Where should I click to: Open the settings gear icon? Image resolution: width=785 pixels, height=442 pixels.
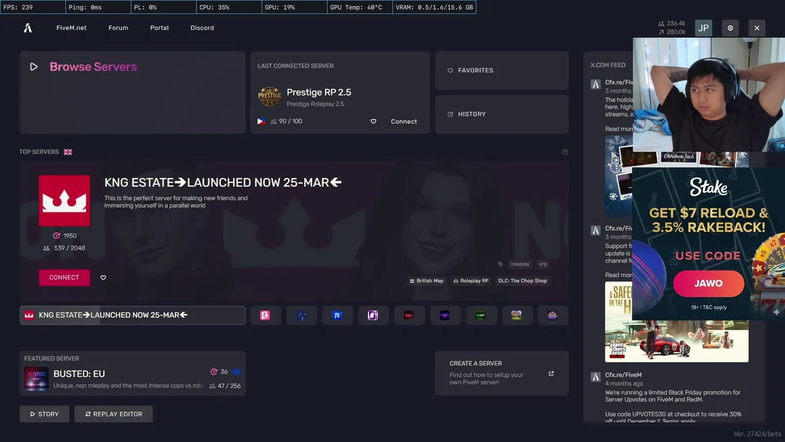tap(730, 28)
